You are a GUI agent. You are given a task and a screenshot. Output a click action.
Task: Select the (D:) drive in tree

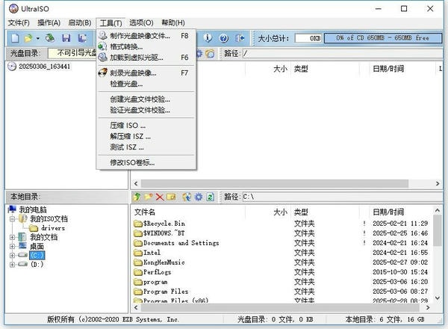[37, 265]
